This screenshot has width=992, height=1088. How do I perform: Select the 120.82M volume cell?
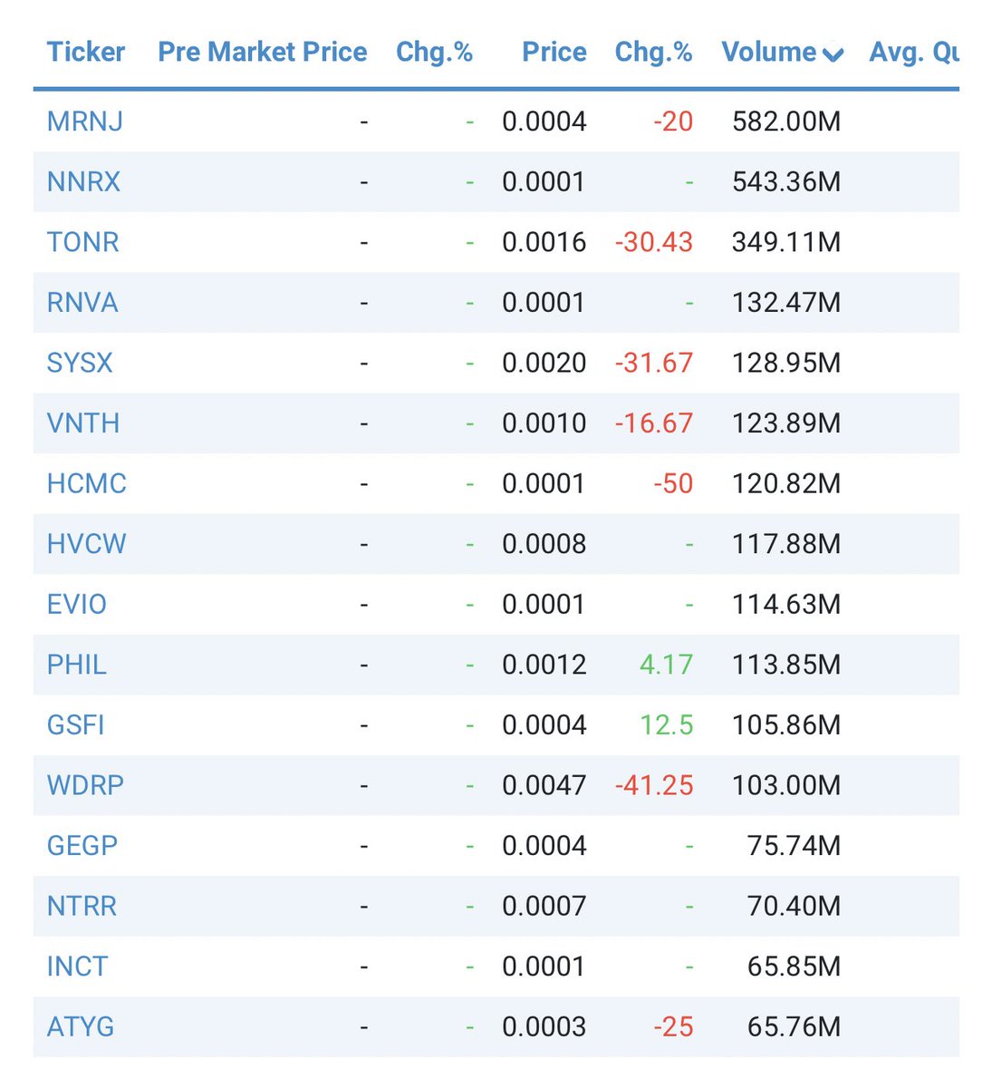[786, 483]
